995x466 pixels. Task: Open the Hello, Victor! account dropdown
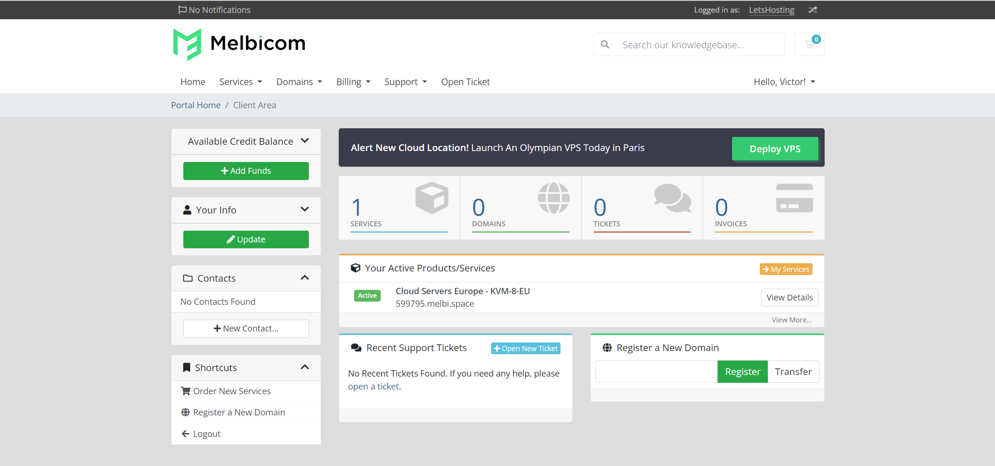[x=784, y=82]
